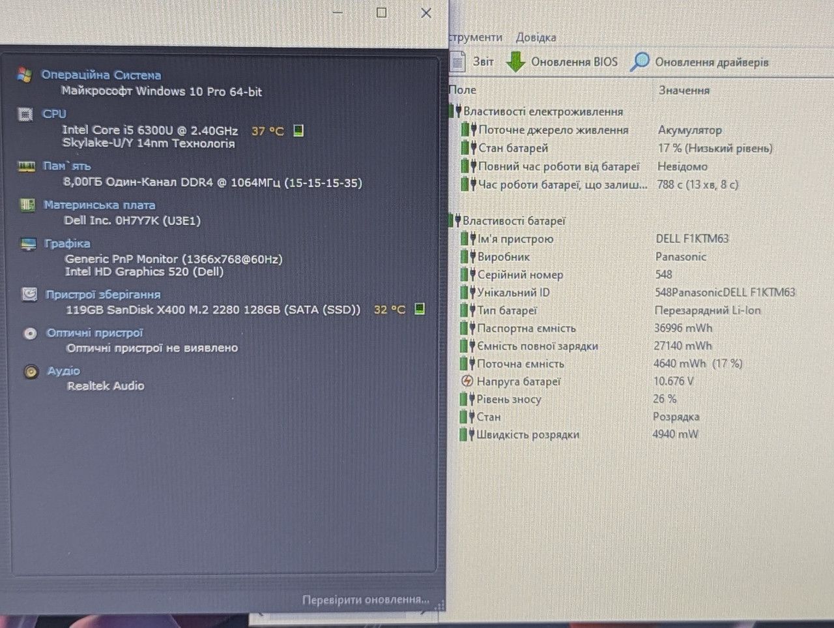Screen dimensions: 834x628
Task: Click the green CPU temperature indicator icon
Action: pos(298,130)
